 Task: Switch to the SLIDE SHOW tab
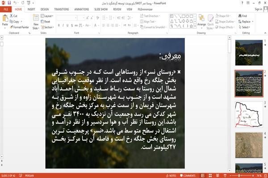pos(101,9)
